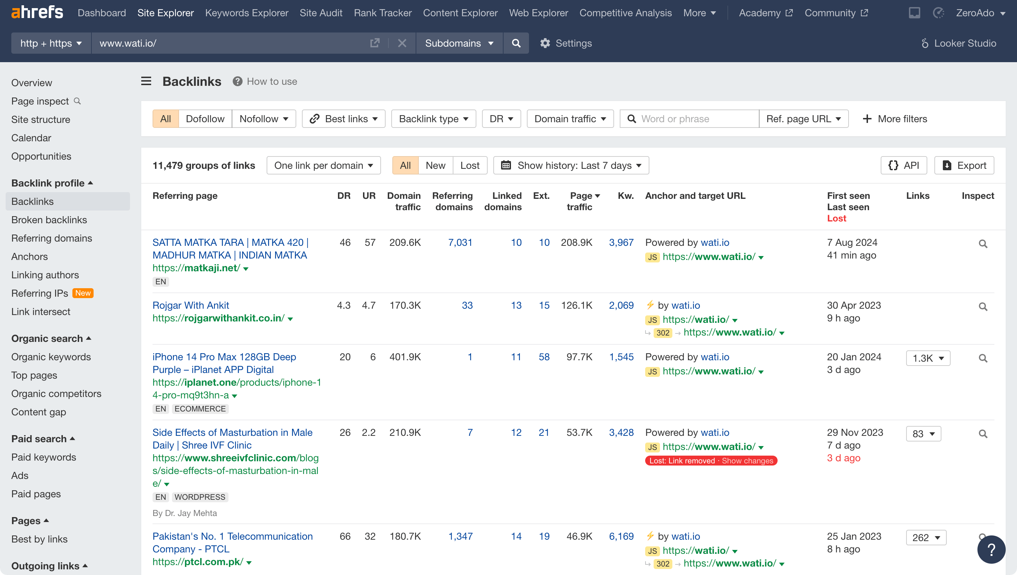Go to Keywords Explorer
This screenshot has height=575, width=1017.
(x=247, y=13)
